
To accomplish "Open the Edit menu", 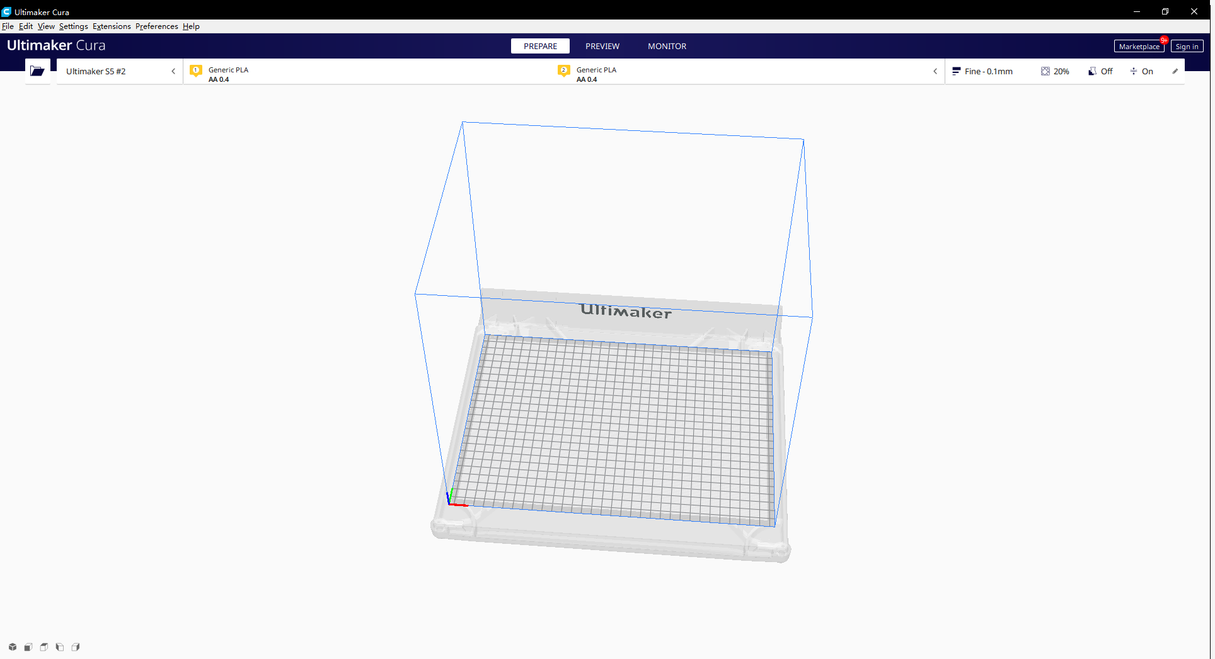I will tap(26, 26).
